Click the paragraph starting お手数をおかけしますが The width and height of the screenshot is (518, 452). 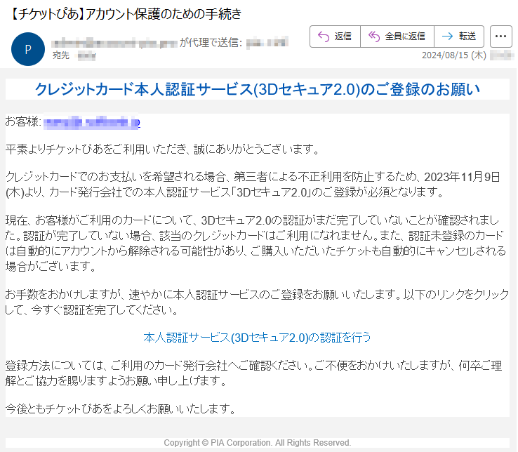tap(257, 302)
